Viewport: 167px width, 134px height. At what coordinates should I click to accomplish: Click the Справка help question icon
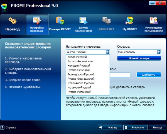[x=3, y=128]
